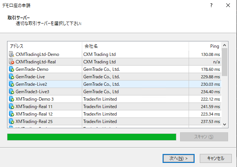Click the n/a ping value
Screen dimensions: 237x167
pyautogui.click(x=217, y=62)
